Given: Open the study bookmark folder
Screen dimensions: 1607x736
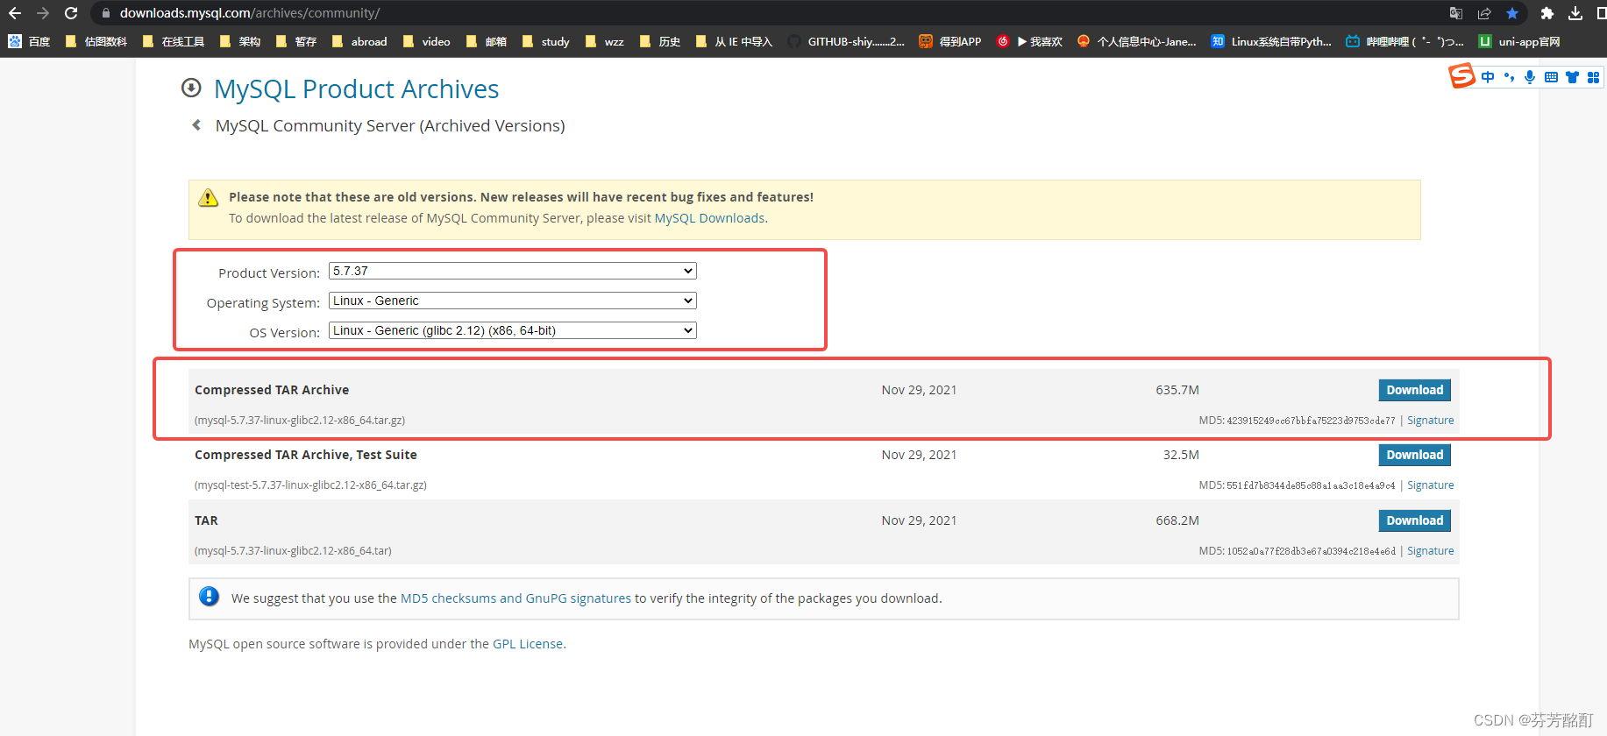Looking at the screenshot, I should point(545,41).
